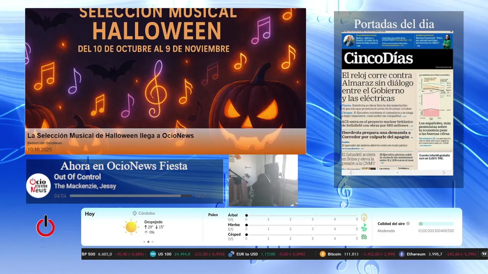Click the Hierba pollen level scale
Screen dimensions: 488x274
tap(302, 225)
